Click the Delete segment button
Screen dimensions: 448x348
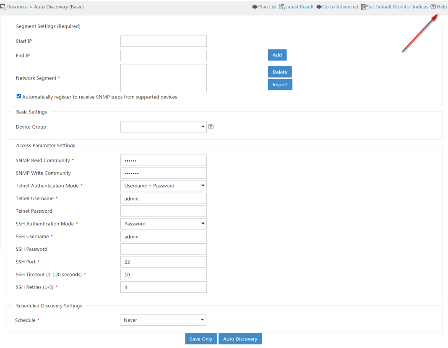[280, 72]
